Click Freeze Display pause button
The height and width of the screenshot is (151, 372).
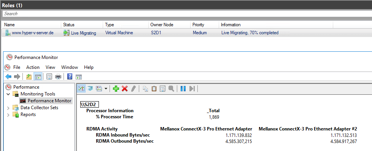coord(183,89)
